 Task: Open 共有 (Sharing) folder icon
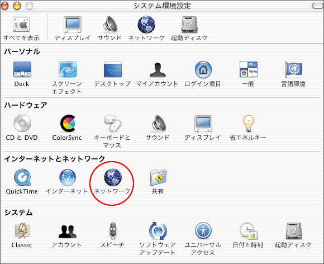pos(158,177)
